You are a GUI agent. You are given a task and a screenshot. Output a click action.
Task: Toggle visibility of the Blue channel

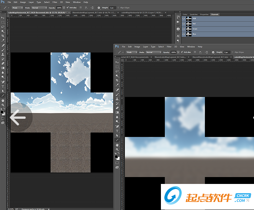coord(184,34)
